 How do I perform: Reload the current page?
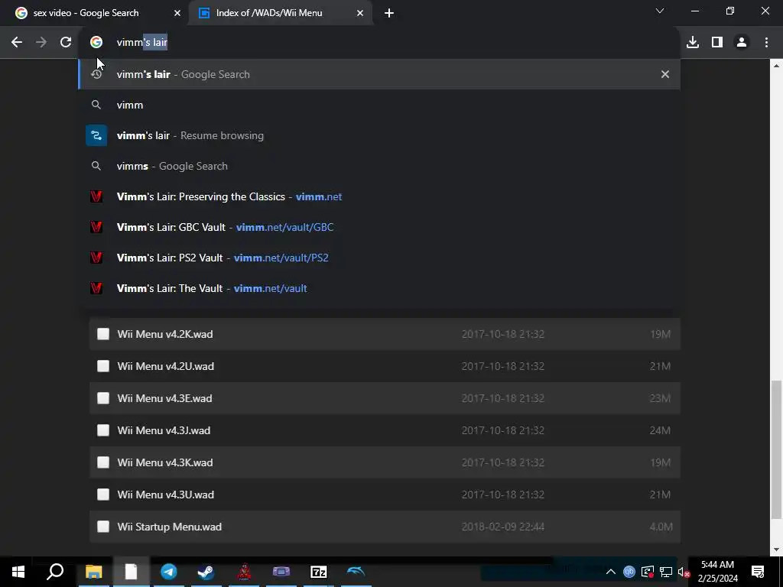tap(66, 43)
